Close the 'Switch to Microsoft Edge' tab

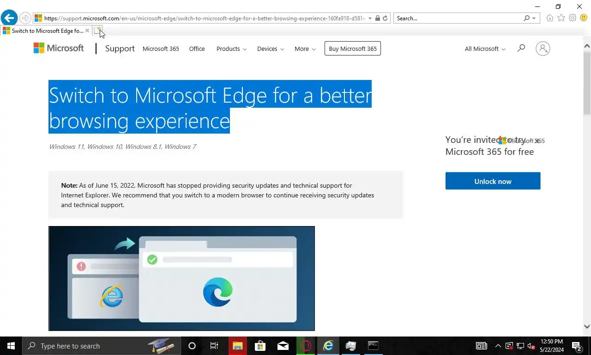[87, 31]
